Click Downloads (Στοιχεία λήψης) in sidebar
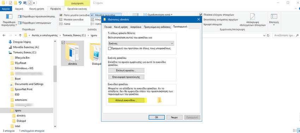This screenshot has height=133, width=300. point(20,42)
